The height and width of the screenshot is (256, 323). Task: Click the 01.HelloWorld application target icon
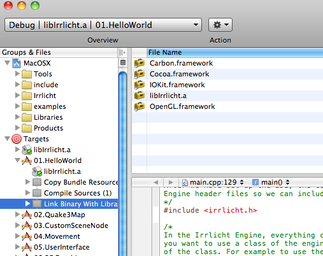click(27, 160)
